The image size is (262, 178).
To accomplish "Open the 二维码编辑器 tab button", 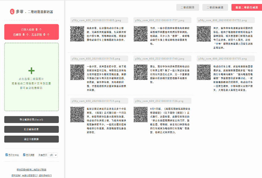I will [215, 7].
